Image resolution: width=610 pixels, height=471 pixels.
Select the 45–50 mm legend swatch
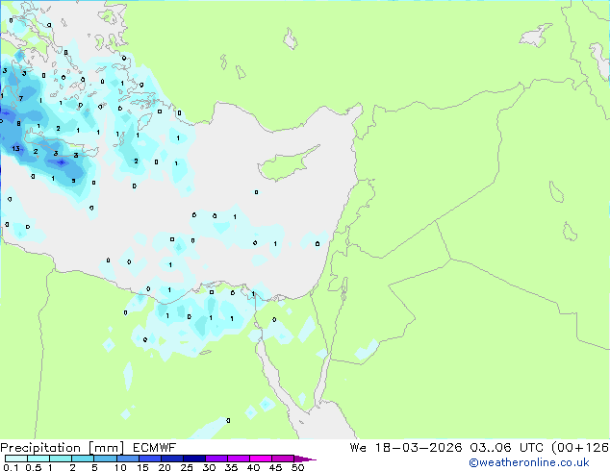pyautogui.click(x=283, y=459)
